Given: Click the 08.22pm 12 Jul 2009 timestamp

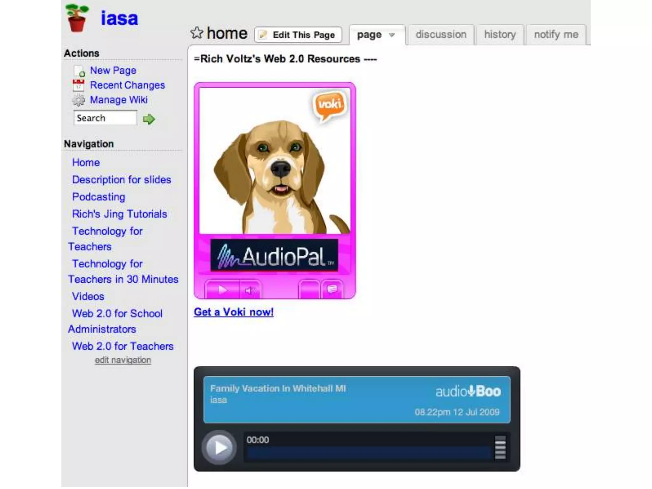Looking at the screenshot, I should click(457, 412).
